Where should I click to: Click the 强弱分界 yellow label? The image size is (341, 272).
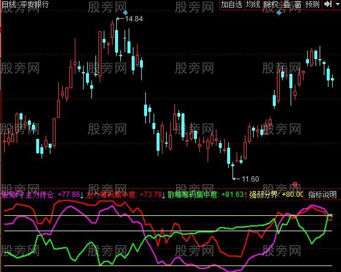(264, 195)
